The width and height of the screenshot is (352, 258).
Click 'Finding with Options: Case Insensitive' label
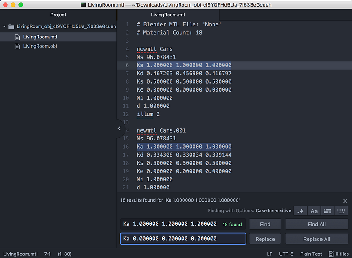click(249, 210)
